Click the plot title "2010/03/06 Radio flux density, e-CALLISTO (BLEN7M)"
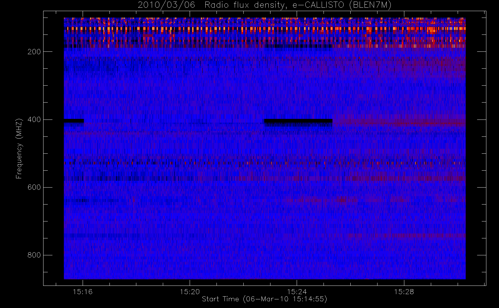The image size is (499, 308). click(x=265, y=5)
